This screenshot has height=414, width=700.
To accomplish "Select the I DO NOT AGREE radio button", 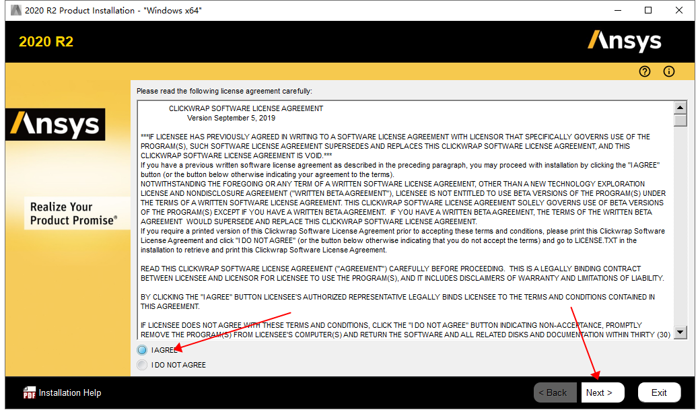I will [141, 364].
